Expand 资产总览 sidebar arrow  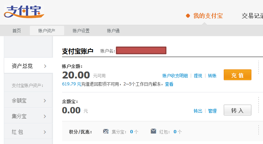tap(45, 66)
